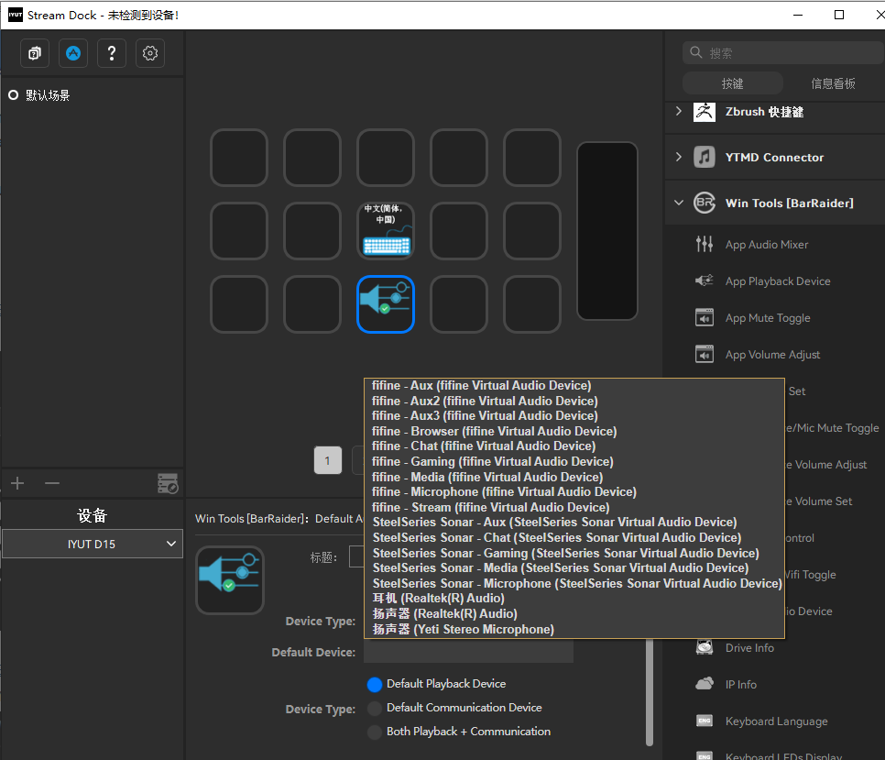Select the keyboard language key on grid

386,231
